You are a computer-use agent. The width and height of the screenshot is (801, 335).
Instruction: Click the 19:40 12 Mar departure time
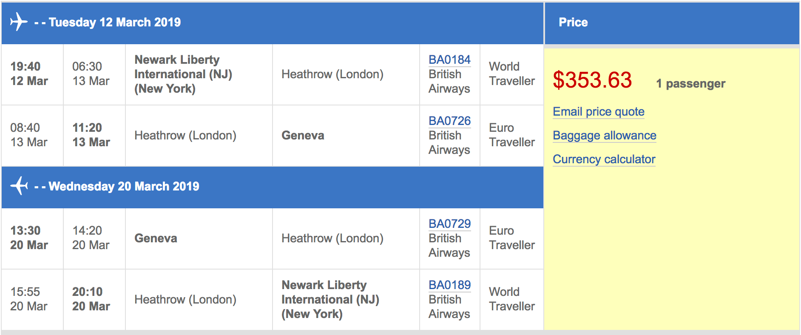(29, 74)
